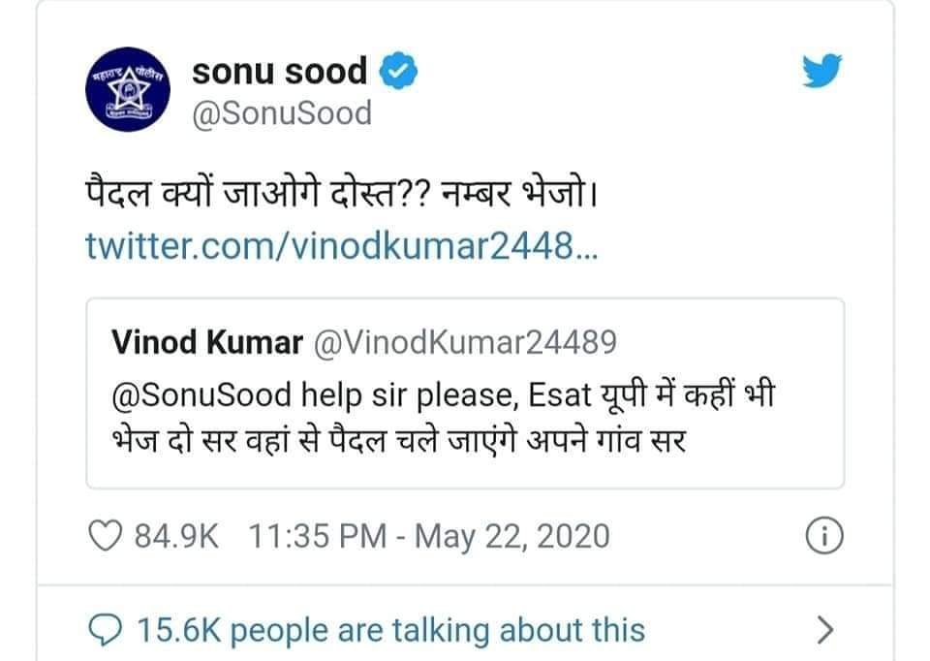Image resolution: width=930 pixels, height=661 pixels.
Task: Click the Twitter bird logo
Action: click(822, 71)
